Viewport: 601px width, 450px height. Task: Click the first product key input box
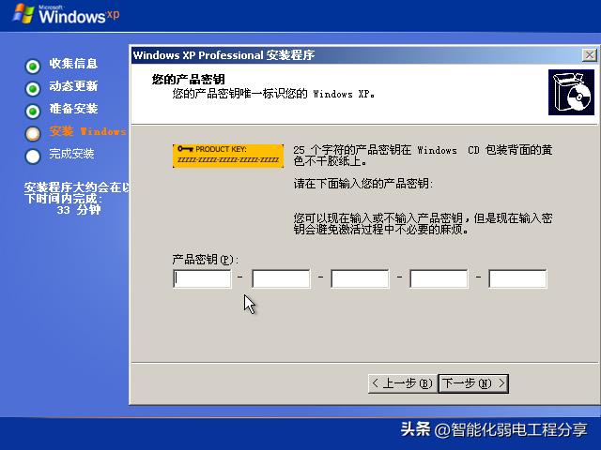(202, 278)
